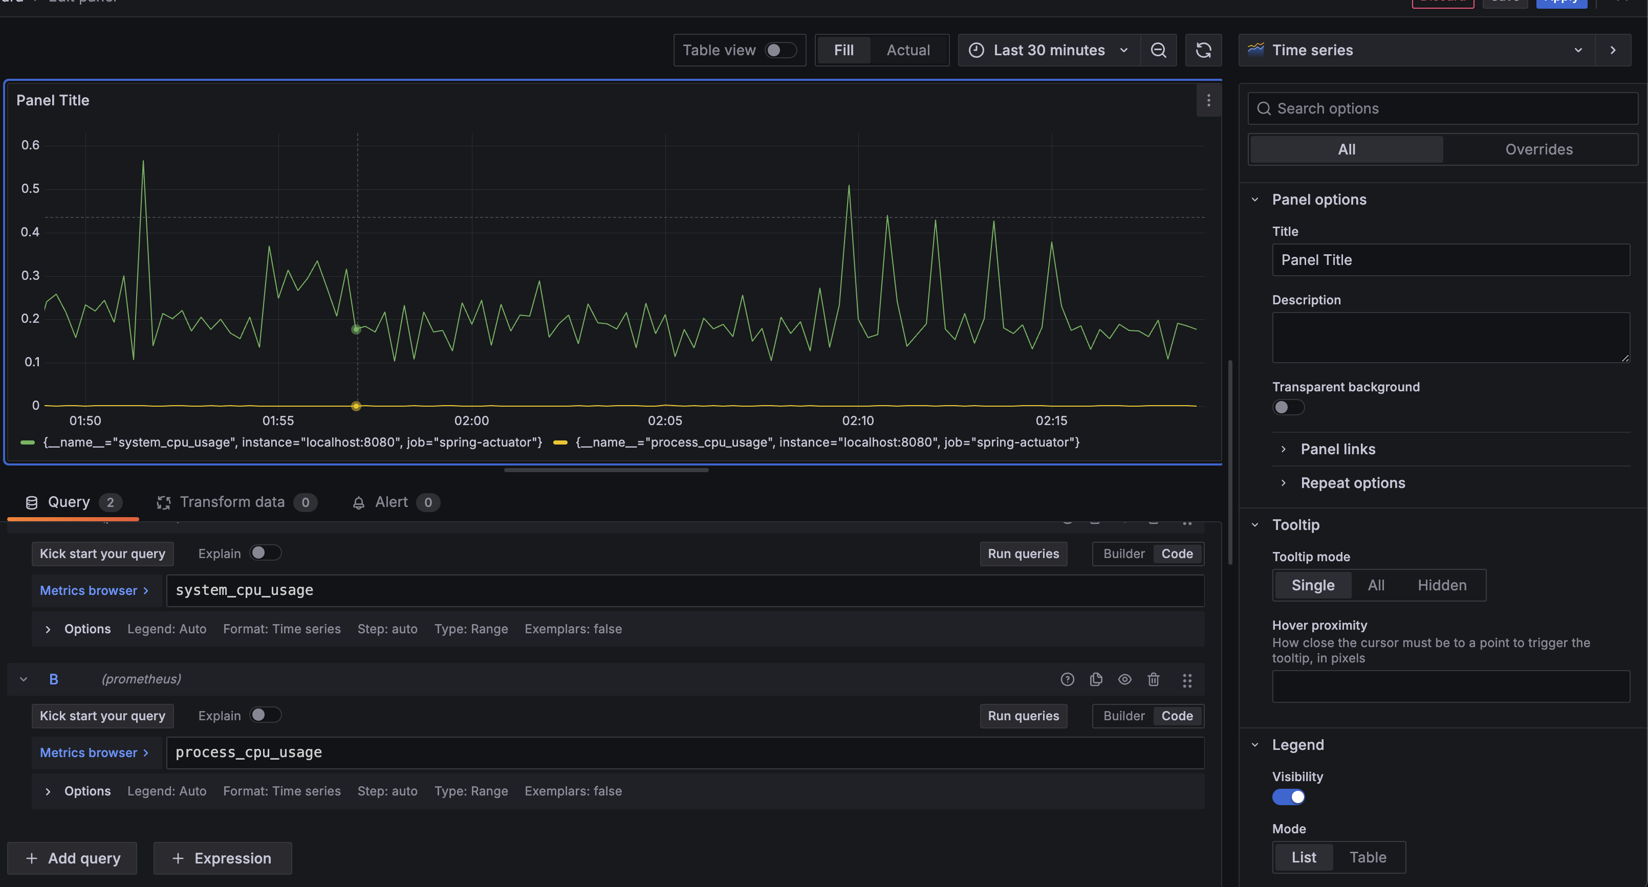Hide query B using eye icon

[x=1124, y=679]
